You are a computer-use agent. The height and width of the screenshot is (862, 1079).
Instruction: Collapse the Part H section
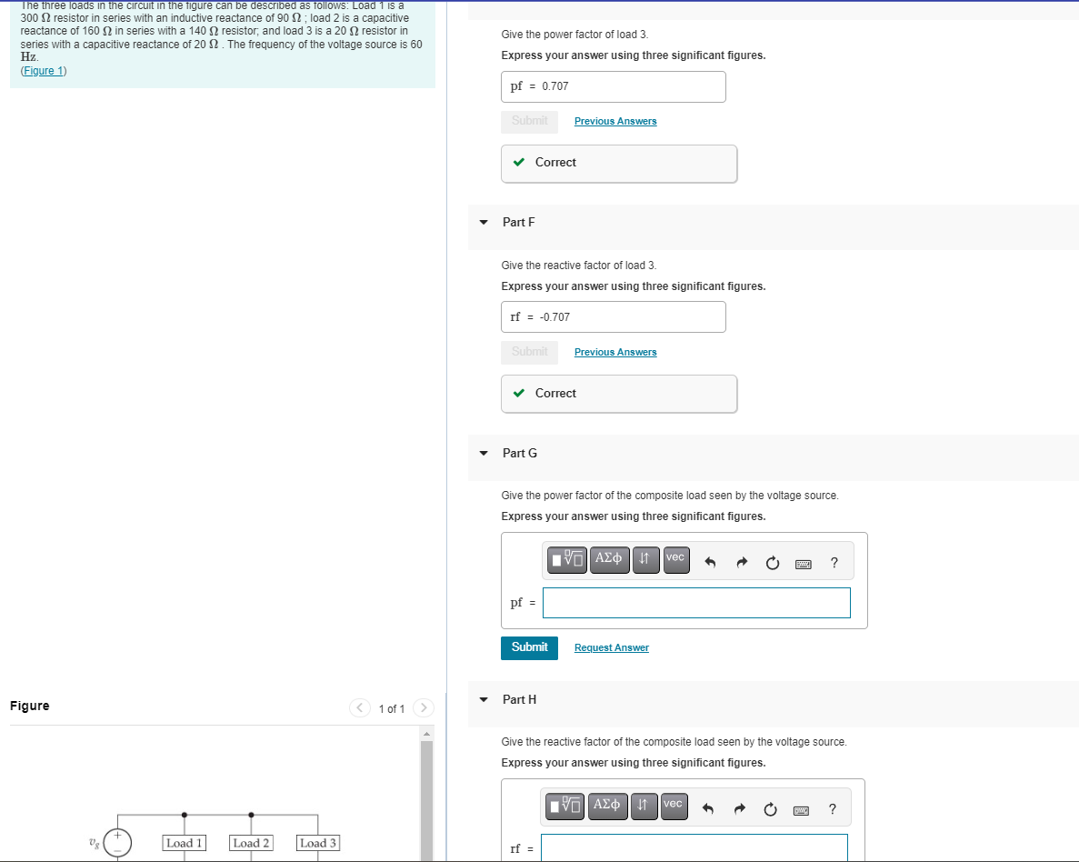pos(484,699)
